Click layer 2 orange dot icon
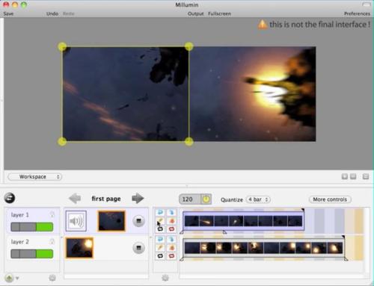The width and height of the screenshot is (374, 286). click(171, 248)
